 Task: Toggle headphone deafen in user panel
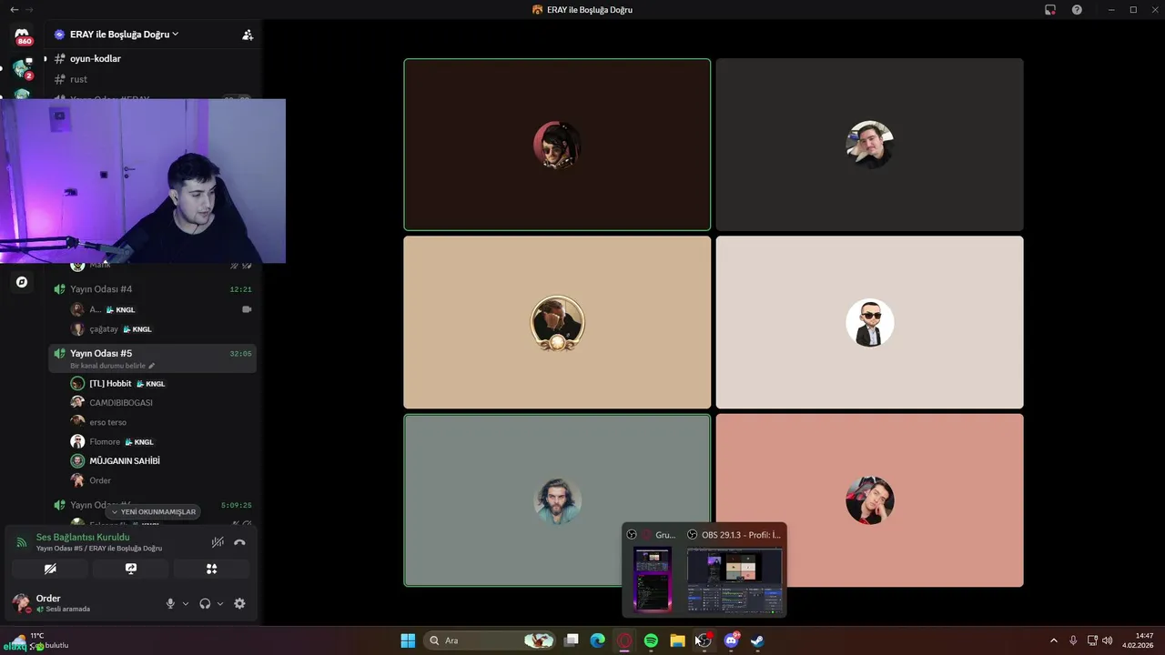(205, 603)
